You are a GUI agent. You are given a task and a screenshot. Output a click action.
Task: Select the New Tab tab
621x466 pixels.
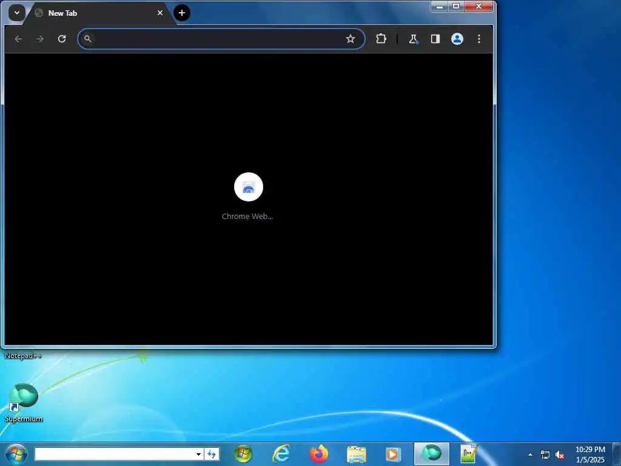point(99,13)
